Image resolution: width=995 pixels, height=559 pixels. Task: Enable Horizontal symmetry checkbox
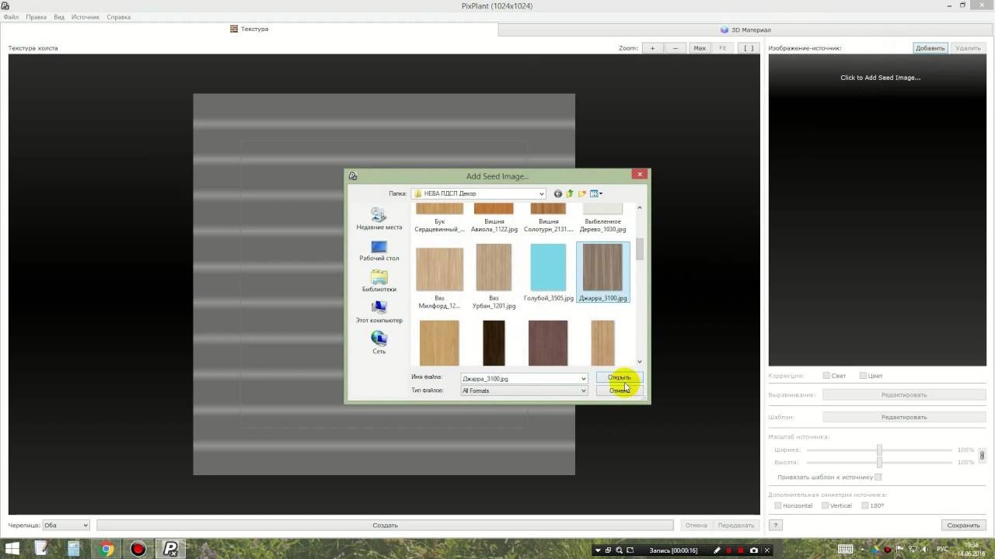pos(777,505)
